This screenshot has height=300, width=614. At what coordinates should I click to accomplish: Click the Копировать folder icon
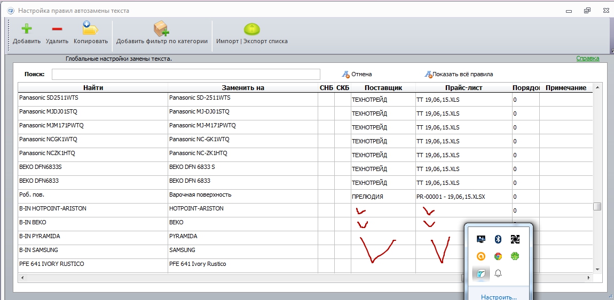click(x=90, y=29)
